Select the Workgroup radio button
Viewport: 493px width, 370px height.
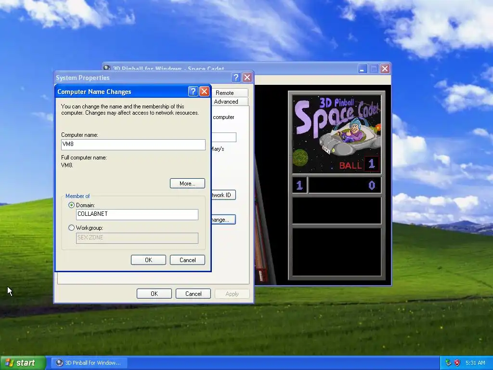point(71,228)
